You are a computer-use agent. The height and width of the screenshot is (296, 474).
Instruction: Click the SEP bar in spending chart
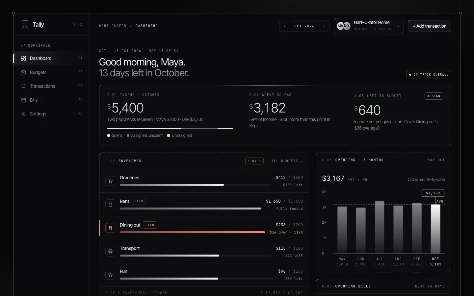tap(417, 228)
